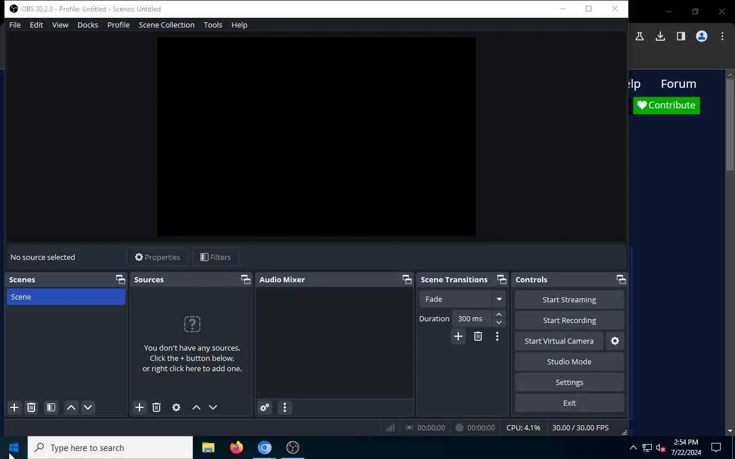Click Start Streaming button
This screenshot has width=735, height=459.
(569, 299)
